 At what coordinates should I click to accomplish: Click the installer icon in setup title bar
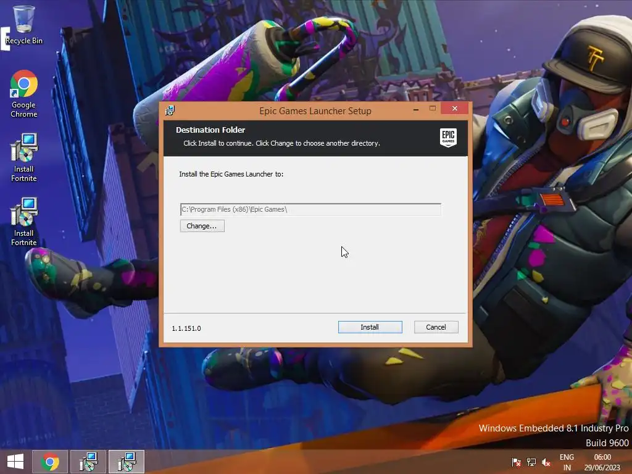(170, 110)
